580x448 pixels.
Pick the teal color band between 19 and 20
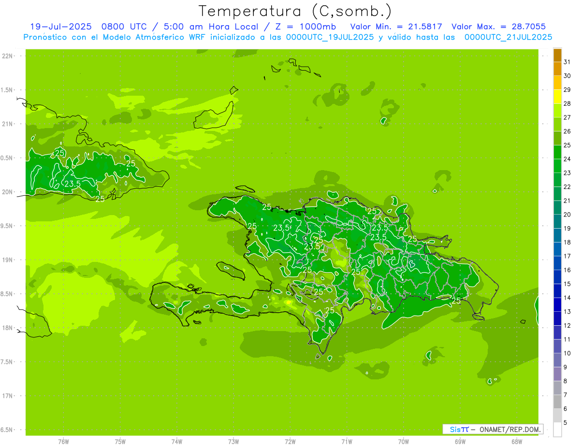[557, 221]
